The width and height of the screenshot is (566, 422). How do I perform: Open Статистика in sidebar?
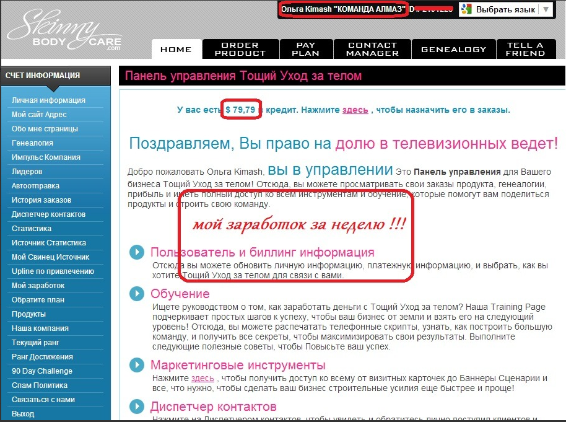(x=32, y=229)
